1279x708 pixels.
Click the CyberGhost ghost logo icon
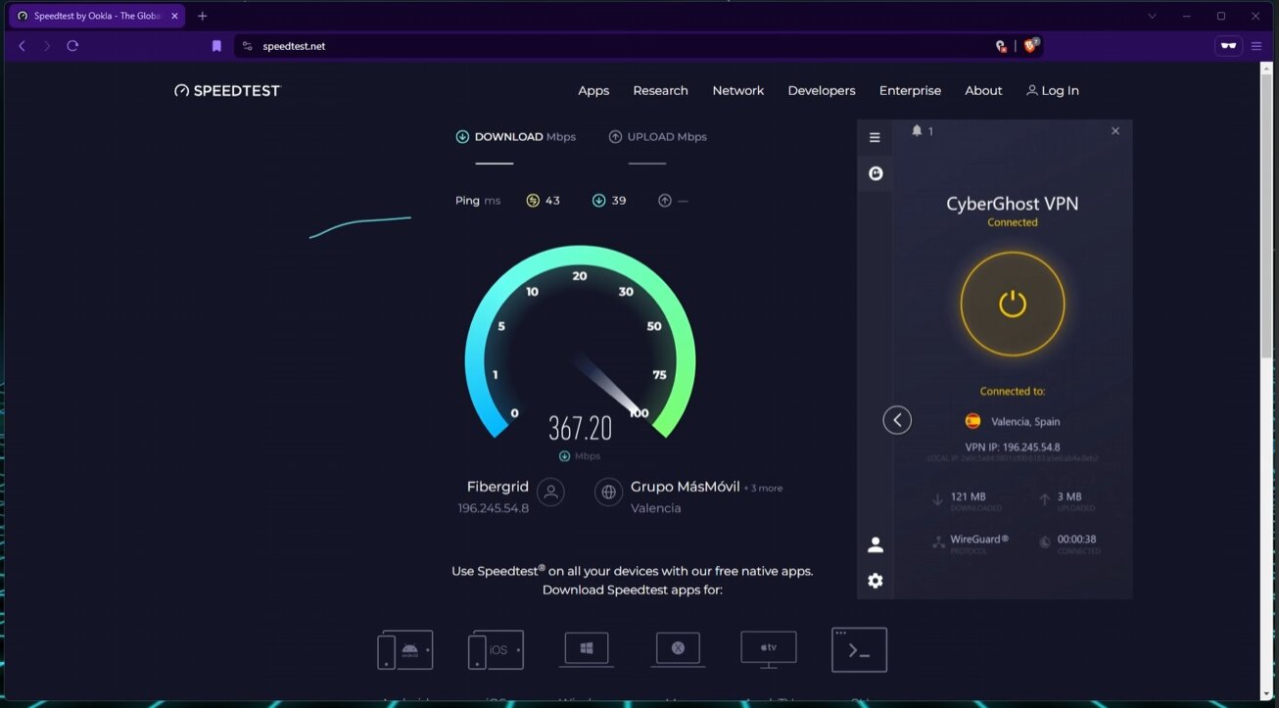coord(876,173)
